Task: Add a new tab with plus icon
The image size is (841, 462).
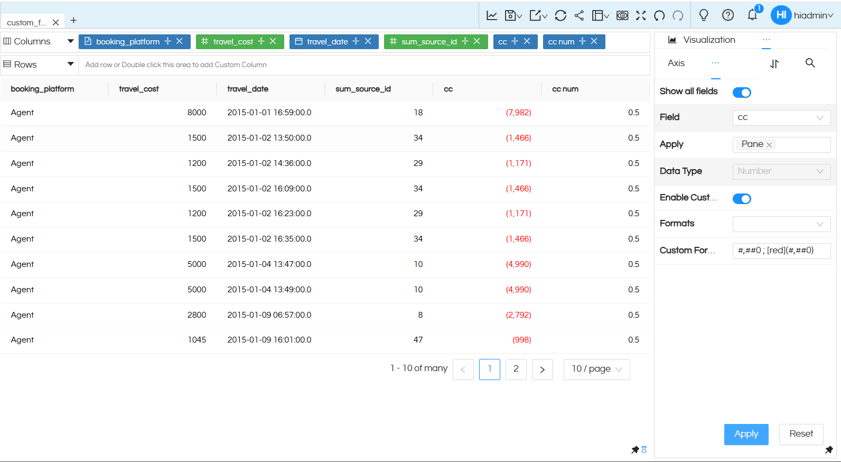Action: 73,21
